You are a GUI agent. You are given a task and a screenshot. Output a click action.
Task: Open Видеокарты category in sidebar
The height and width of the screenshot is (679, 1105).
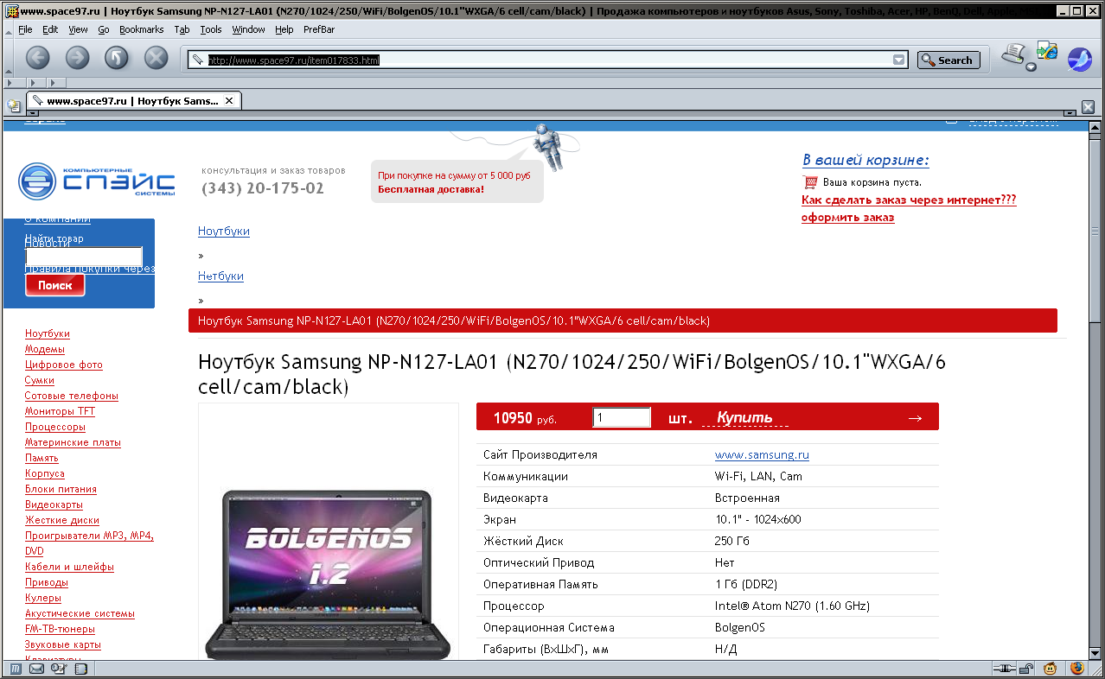tap(54, 504)
